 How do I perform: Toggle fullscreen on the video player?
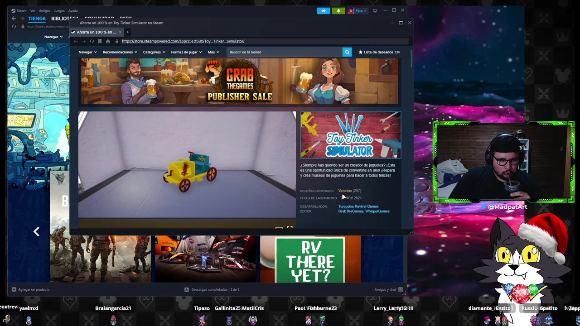click(x=290, y=228)
